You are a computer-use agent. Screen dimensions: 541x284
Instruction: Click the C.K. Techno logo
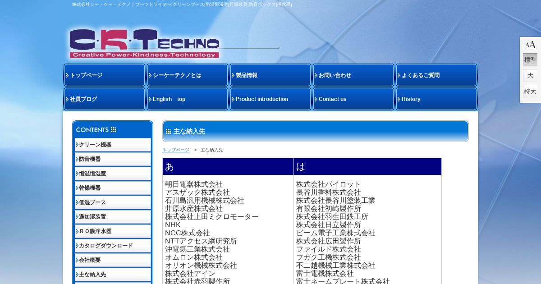[x=144, y=44]
